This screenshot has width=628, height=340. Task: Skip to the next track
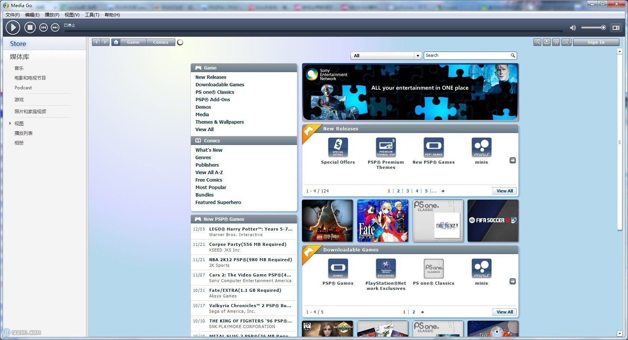pyautogui.click(x=55, y=27)
